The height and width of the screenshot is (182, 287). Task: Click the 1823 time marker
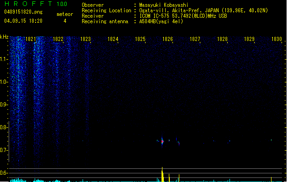pos(85,39)
